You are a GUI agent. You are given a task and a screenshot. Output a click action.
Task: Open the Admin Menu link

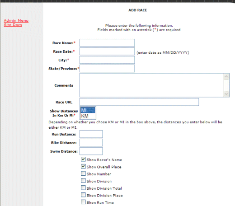(x=16, y=20)
